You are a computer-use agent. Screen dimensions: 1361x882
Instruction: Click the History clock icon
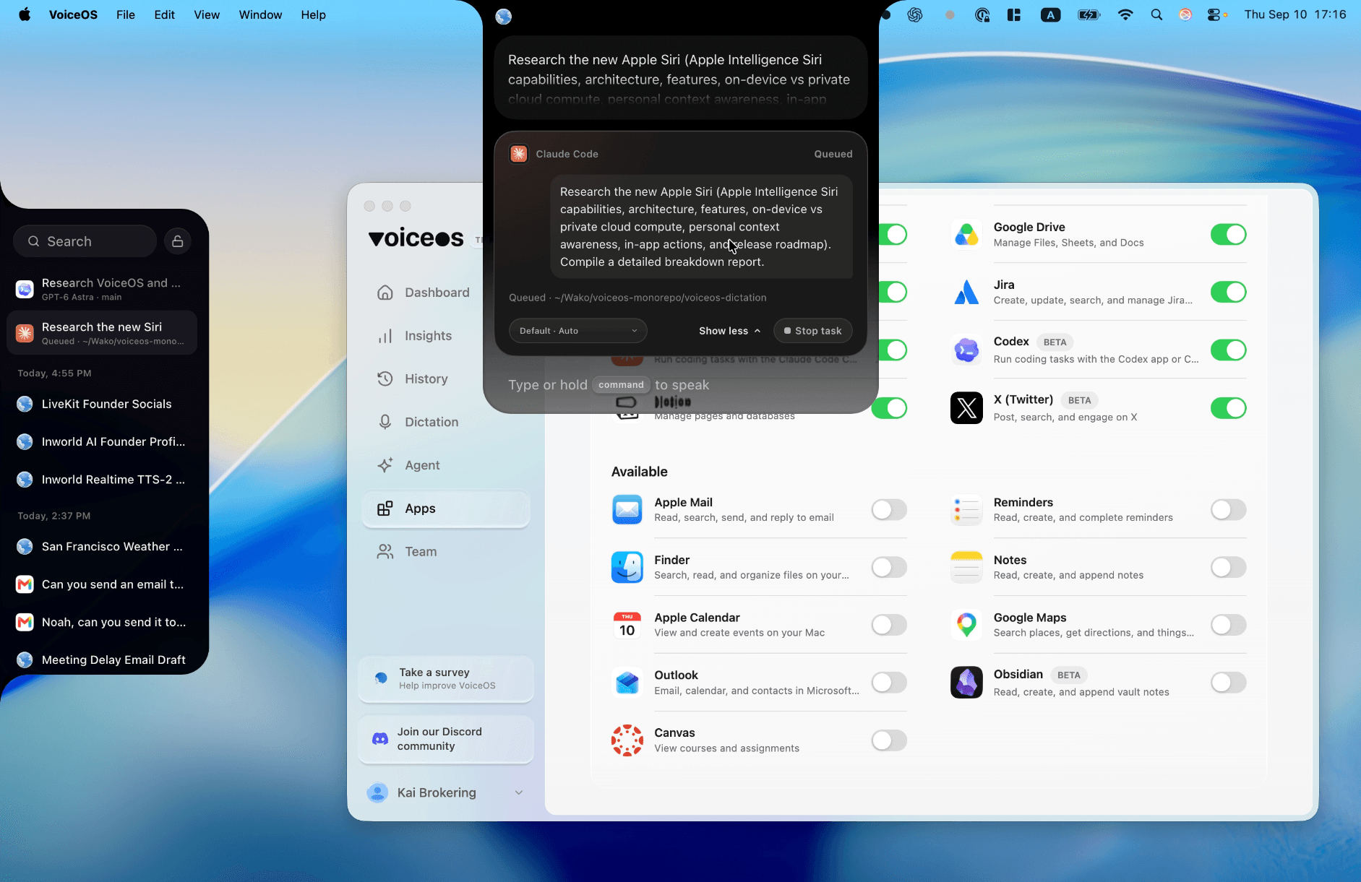point(385,379)
